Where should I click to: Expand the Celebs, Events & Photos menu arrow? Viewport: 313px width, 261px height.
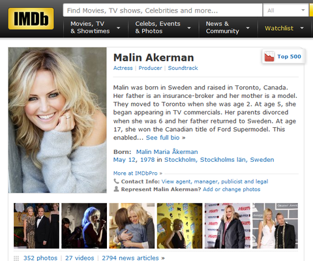tap(189, 28)
